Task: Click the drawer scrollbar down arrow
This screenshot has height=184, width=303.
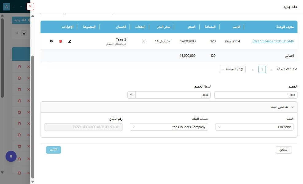Action: pyautogui.click(x=33, y=182)
